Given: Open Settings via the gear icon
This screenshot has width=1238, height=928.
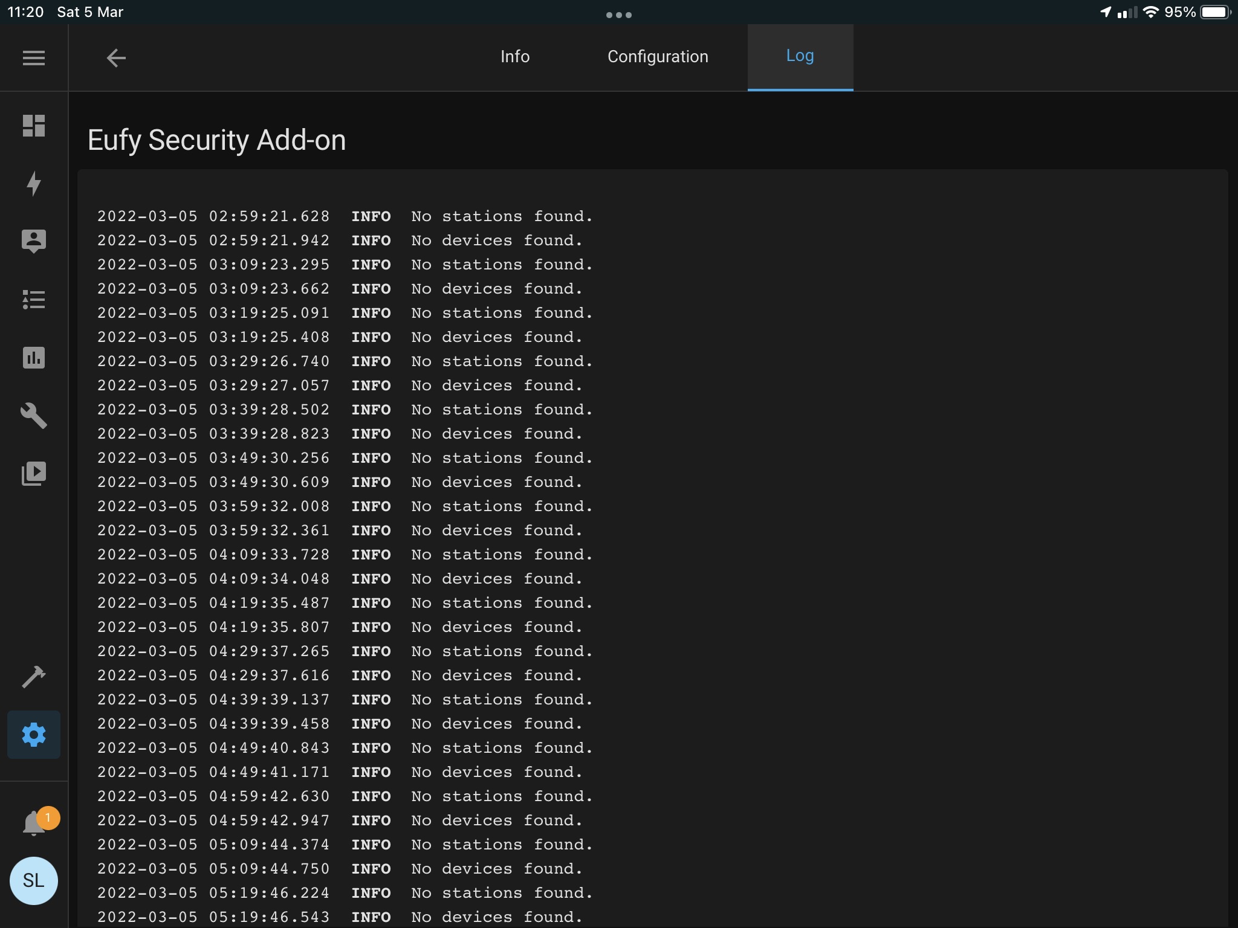Looking at the screenshot, I should click(34, 735).
